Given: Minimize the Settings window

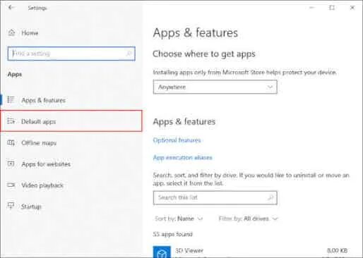Looking at the screenshot, I should coord(312,8).
